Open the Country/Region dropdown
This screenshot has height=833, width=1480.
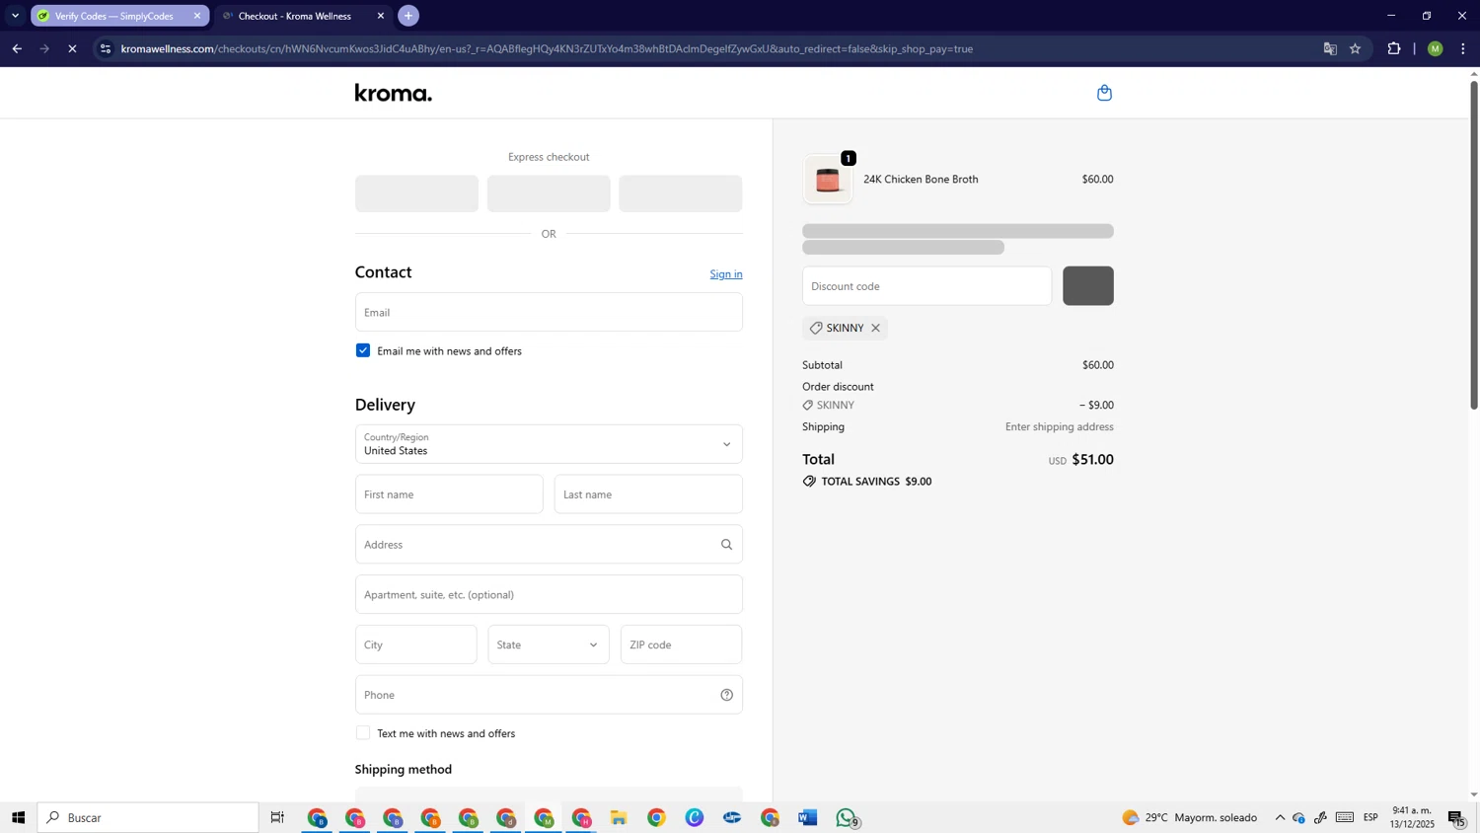[x=549, y=444]
